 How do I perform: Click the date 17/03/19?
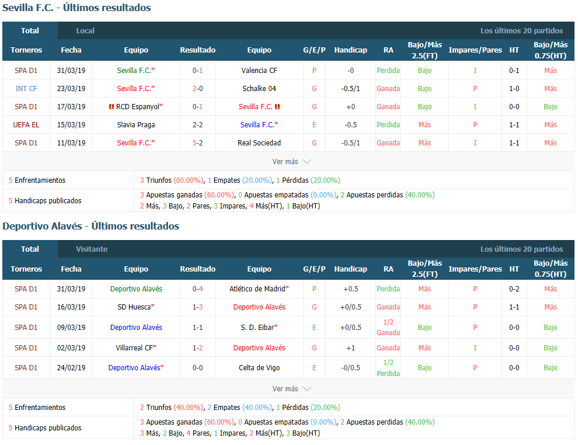coord(71,106)
